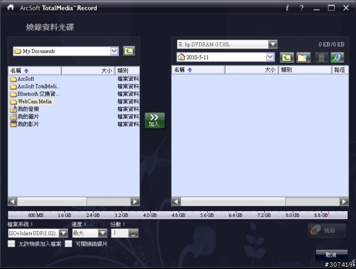Image resolution: width=356 pixels, height=269 pixels.
Task: Sort left pane by 類別 column
Action: pos(127,71)
